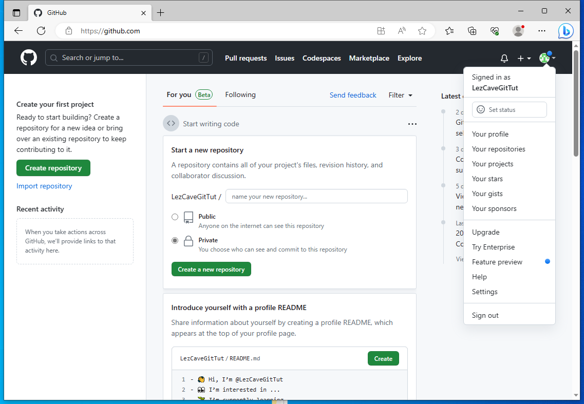Click the green Create repository button
Viewport: 584px width, 404px height.
pos(53,168)
